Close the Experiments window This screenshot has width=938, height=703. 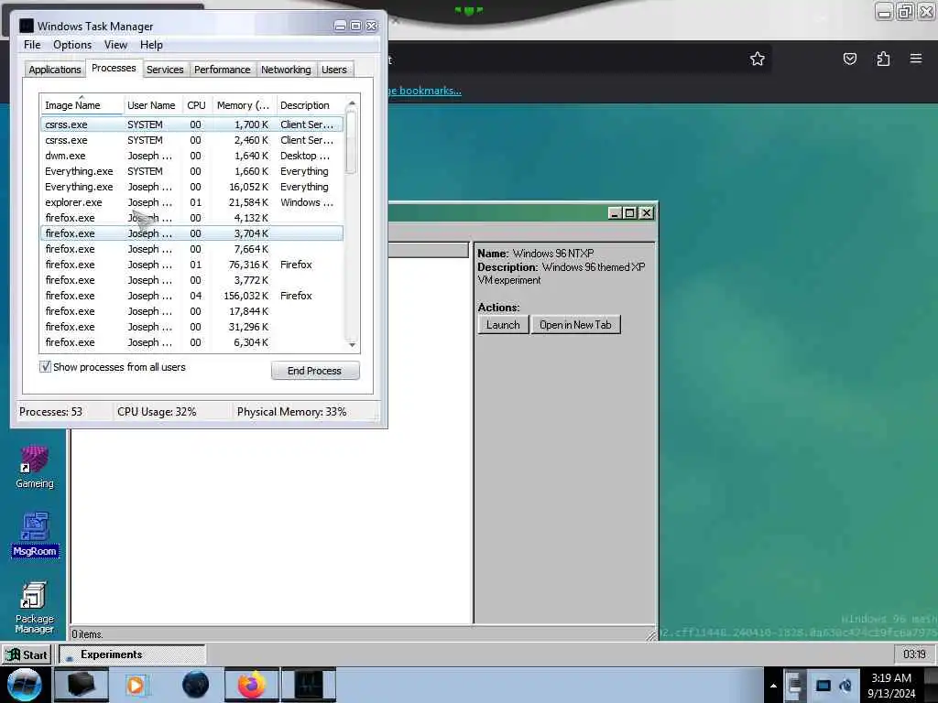tap(647, 212)
